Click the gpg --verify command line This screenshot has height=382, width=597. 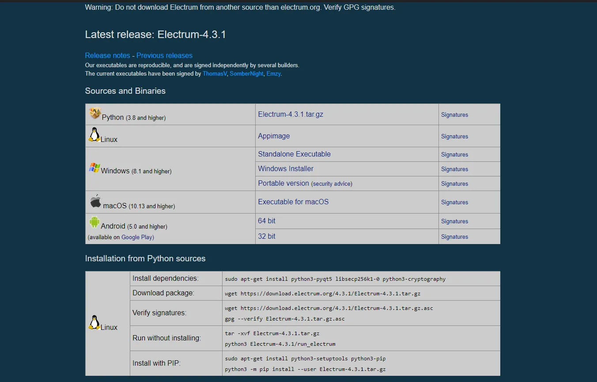pyautogui.click(x=285, y=319)
